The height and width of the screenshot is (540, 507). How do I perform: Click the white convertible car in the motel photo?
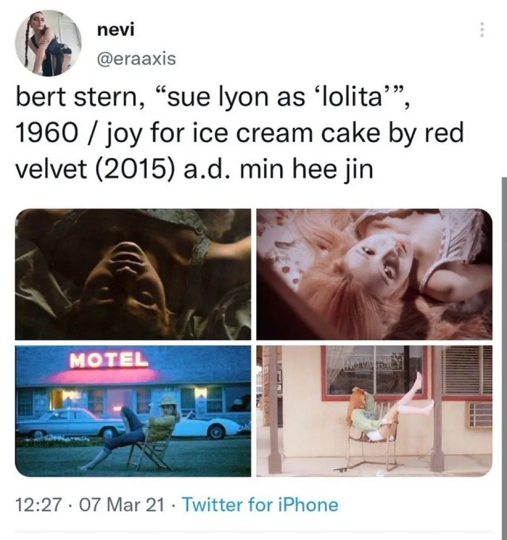(212, 425)
